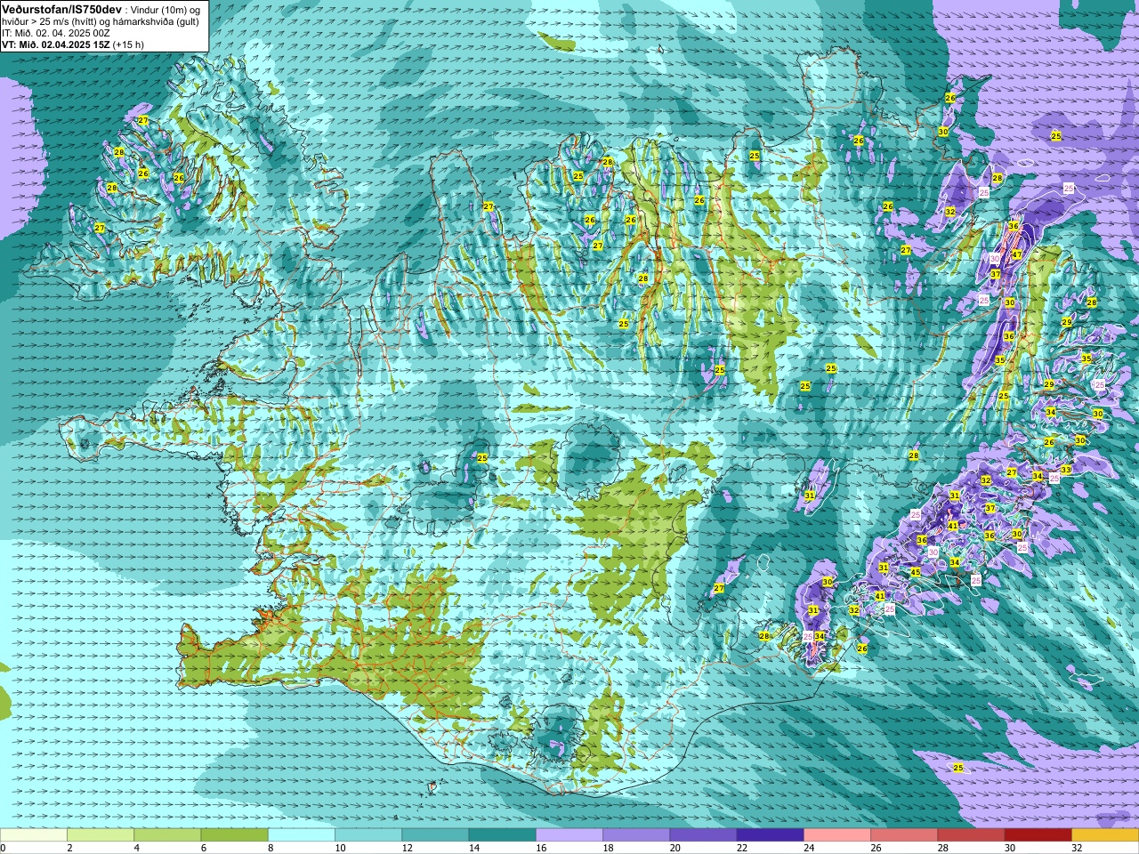Click the "Vindur (10m) og" header text
Viewport: 1139px width, 854px height.
[165, 9]
